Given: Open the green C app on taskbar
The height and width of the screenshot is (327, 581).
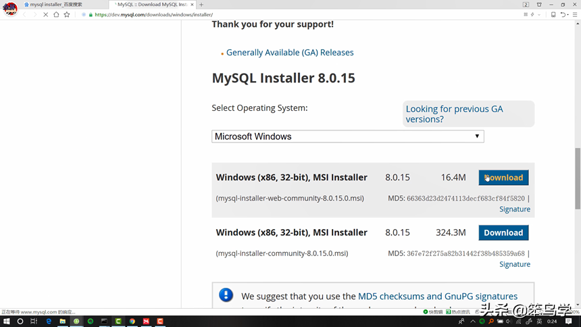Looking at the screenshot, I should pyautogui.click(x=118, y=321).
